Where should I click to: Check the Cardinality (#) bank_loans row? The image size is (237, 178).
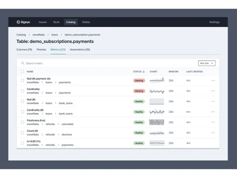(22, 112)
